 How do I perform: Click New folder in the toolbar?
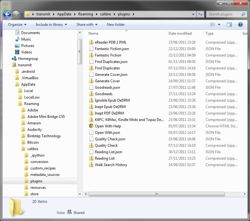(x=116, y=25)
